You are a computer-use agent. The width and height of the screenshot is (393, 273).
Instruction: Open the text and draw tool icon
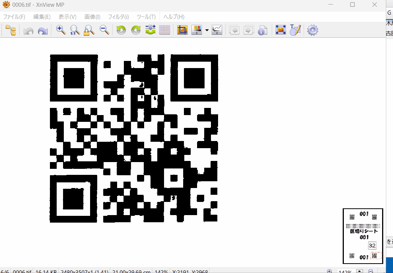(295, 30)
